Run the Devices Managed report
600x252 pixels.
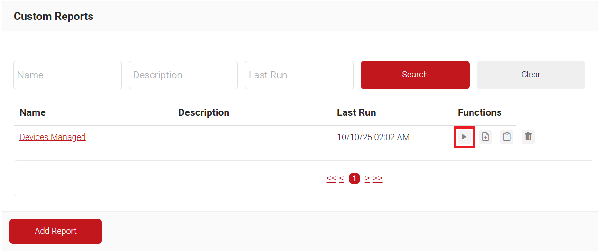point(464,137)
